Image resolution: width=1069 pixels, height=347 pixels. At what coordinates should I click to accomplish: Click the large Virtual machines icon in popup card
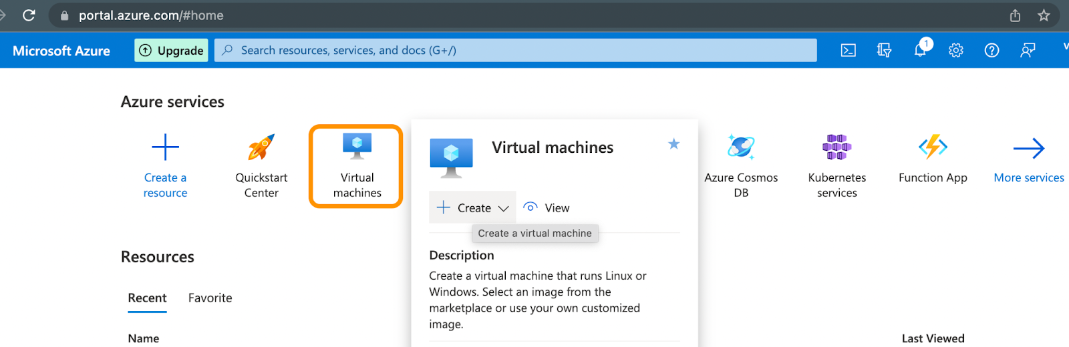coord(452,158)
